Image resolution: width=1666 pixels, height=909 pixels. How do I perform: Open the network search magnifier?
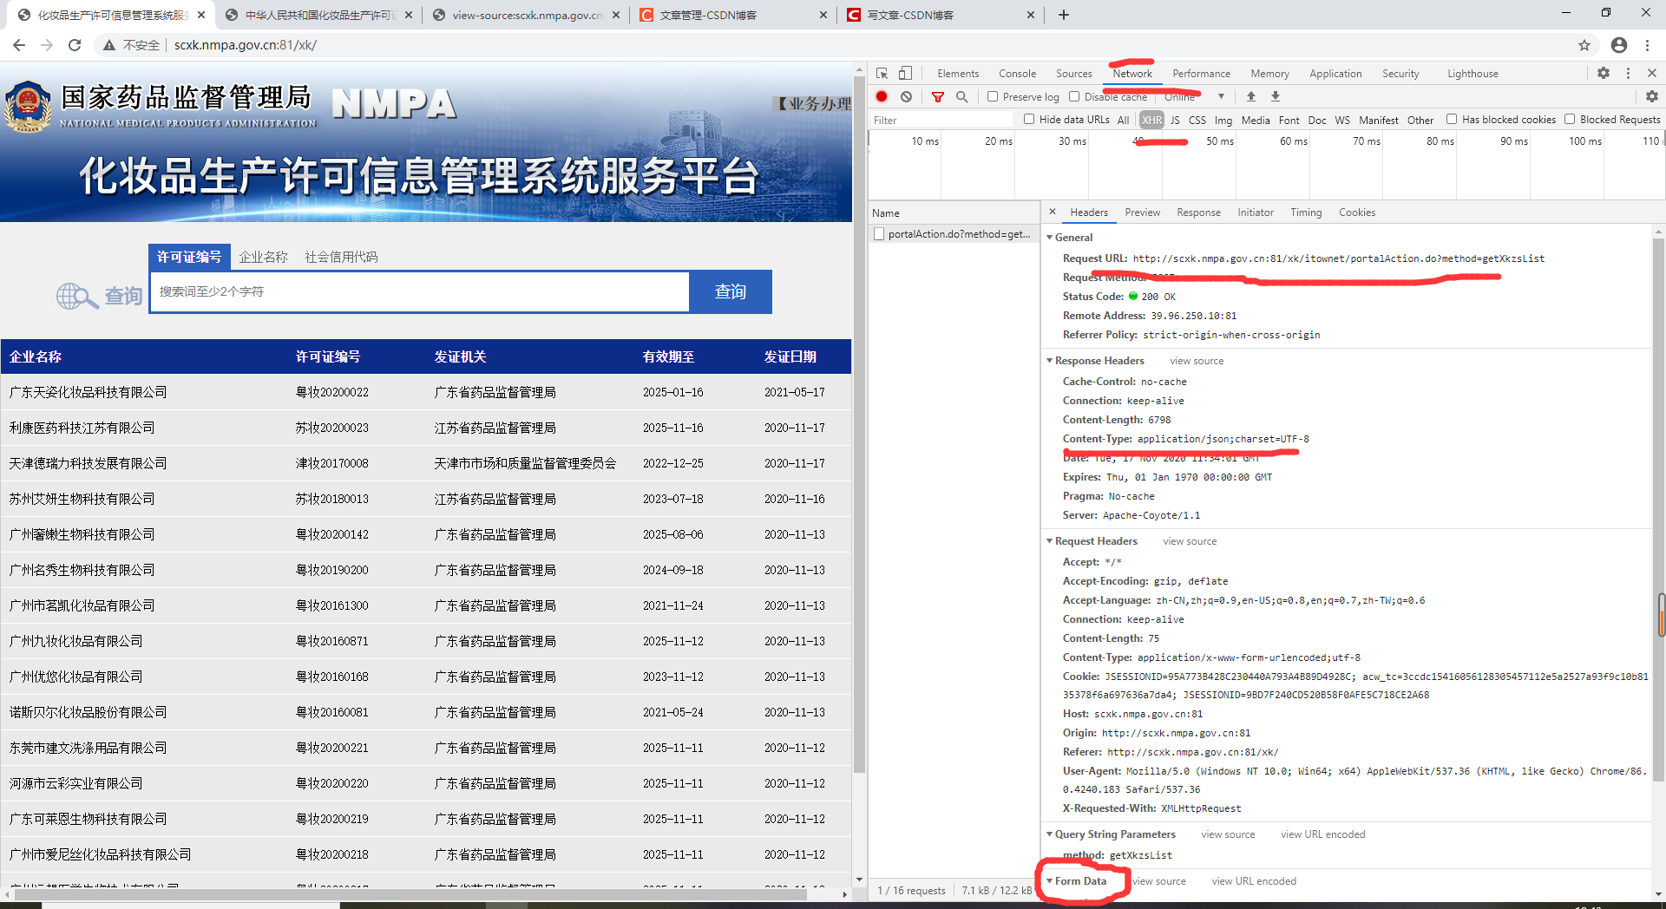point(962,96)
